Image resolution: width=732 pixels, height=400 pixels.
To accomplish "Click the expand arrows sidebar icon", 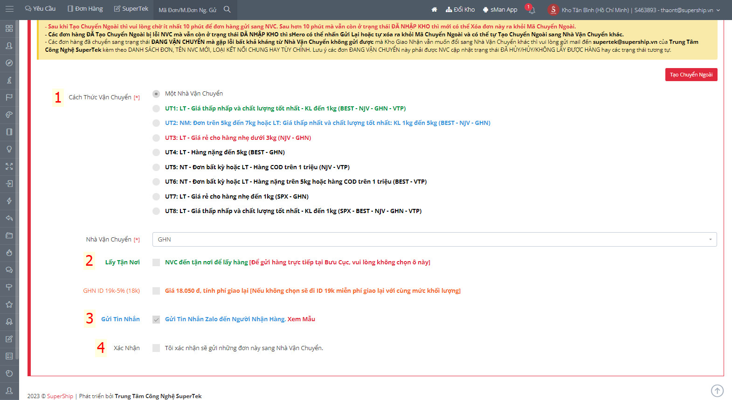I will point(9,166).
